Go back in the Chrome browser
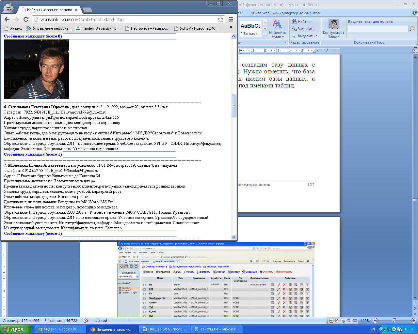Image resolution: width=418 pixels, height=334 pixels. coord(7,20)
